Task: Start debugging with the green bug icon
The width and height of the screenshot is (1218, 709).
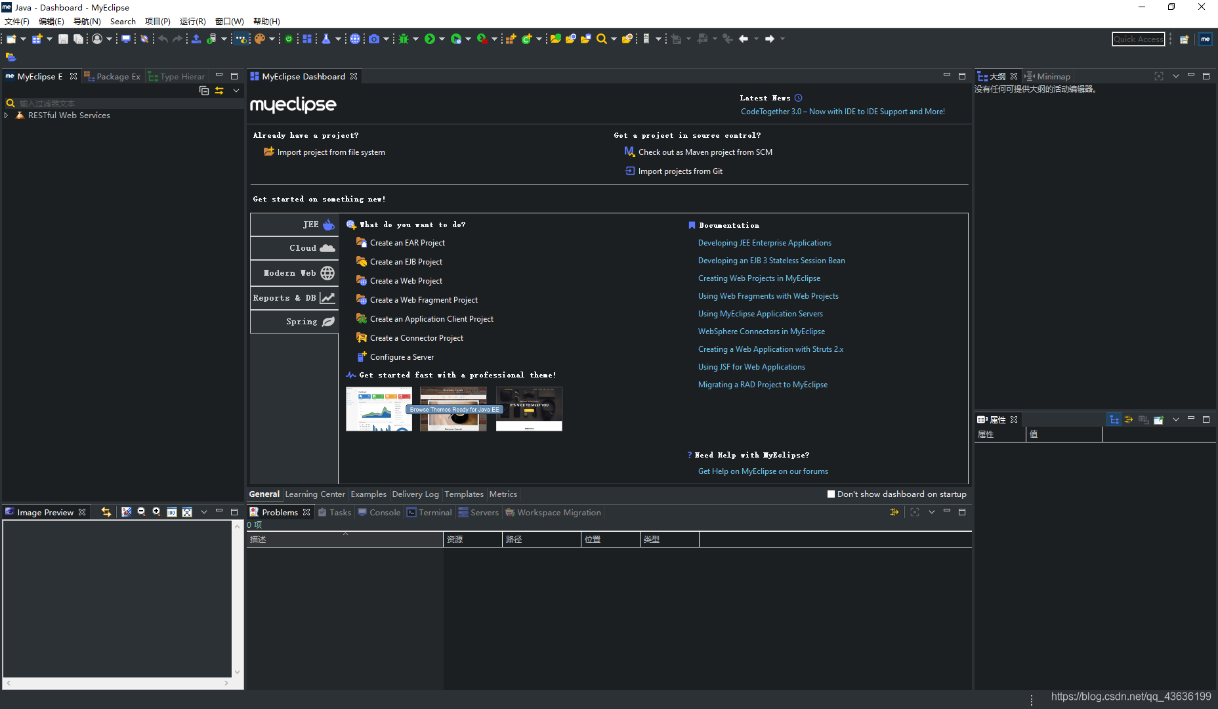Action: coord(404,39)
